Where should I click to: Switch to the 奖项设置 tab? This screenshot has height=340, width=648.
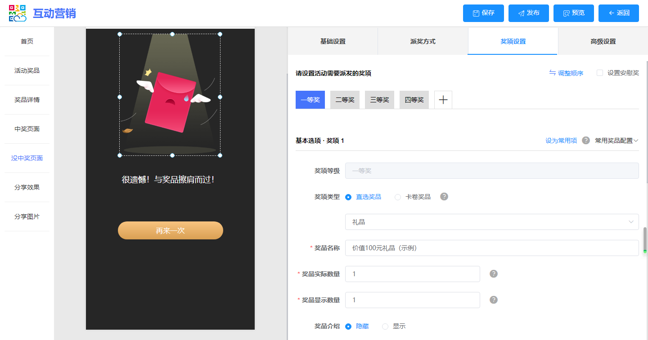[x=513, y=41]
